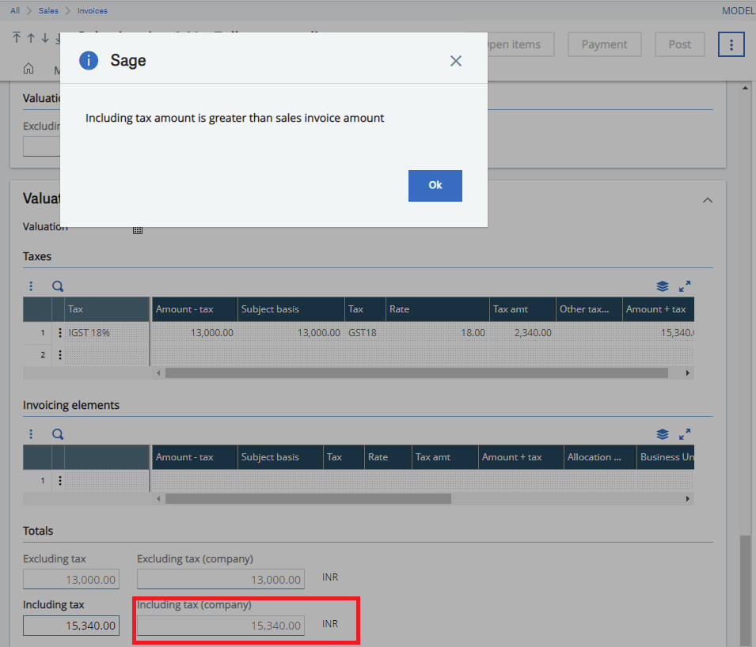This screenshot has width=756, height=647.
Task: Search in Invoicing elements table
Action: [x=58, y=434]
